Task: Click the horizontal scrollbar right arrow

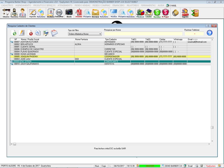Action: pyautogui.click(x=209, y=144)
